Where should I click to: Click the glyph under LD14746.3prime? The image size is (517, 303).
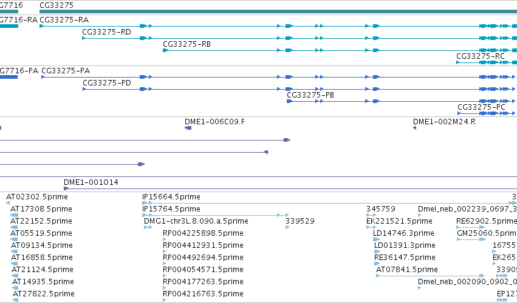point(376,239)
